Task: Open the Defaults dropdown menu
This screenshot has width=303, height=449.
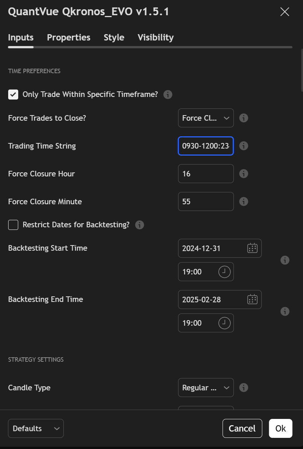Action: pyautogui.click(x=36, y=429)
